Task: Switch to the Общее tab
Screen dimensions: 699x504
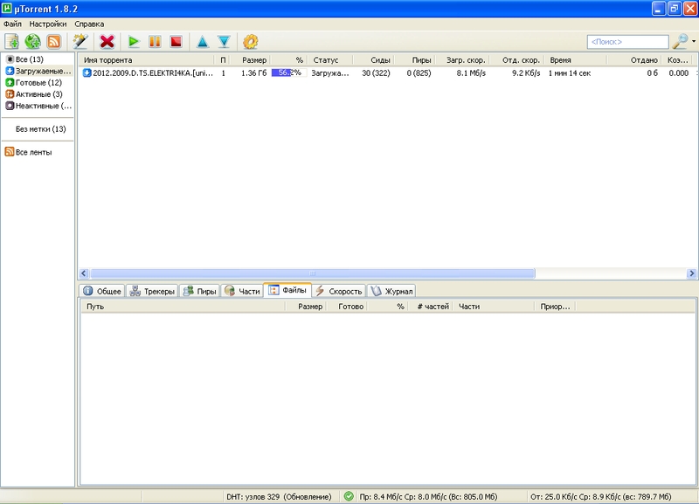Action: click(102, 291)
